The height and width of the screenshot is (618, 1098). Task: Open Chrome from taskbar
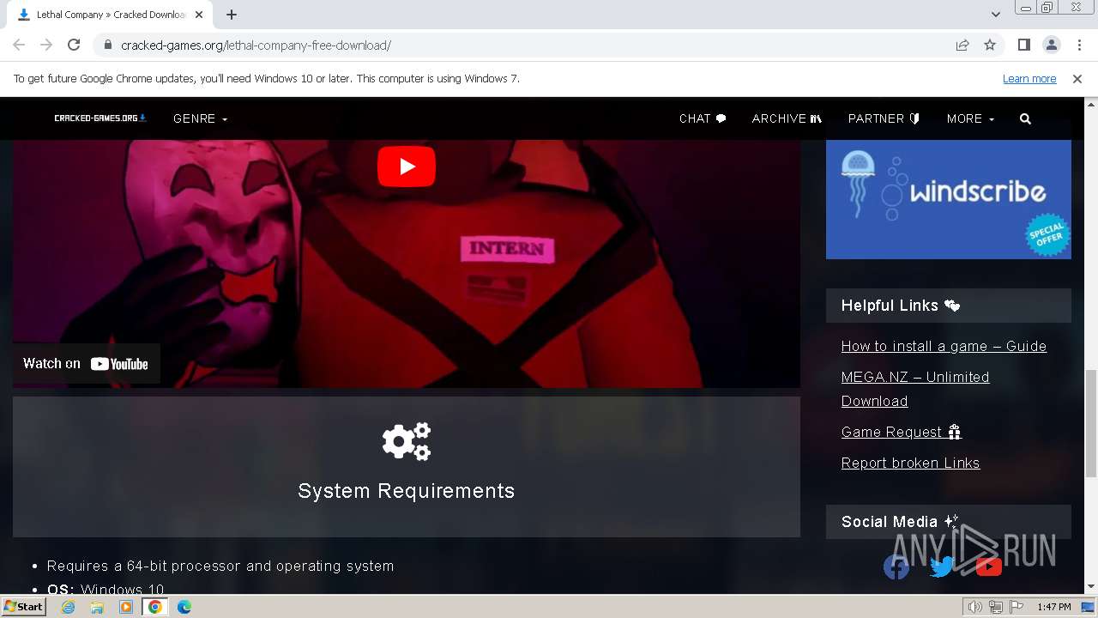155,607
